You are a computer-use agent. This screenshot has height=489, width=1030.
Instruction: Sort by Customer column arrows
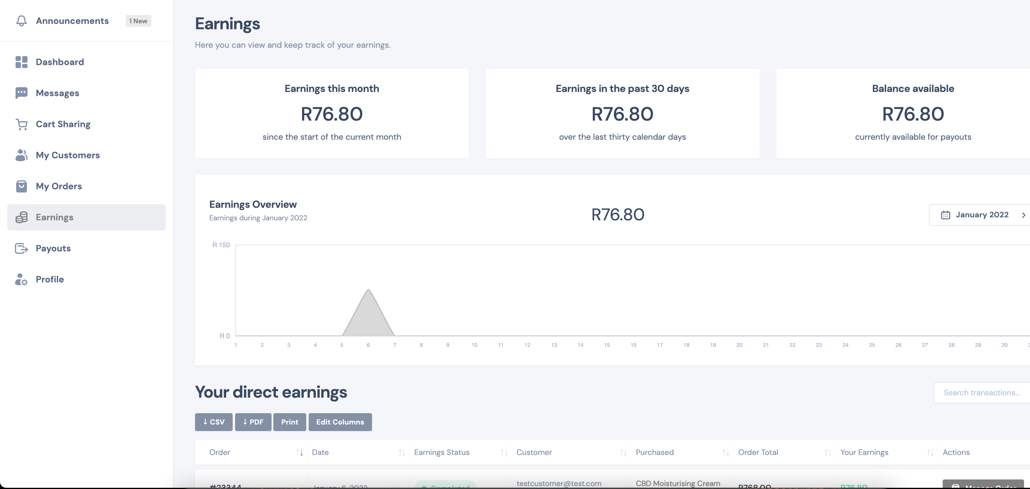[623, 452]
